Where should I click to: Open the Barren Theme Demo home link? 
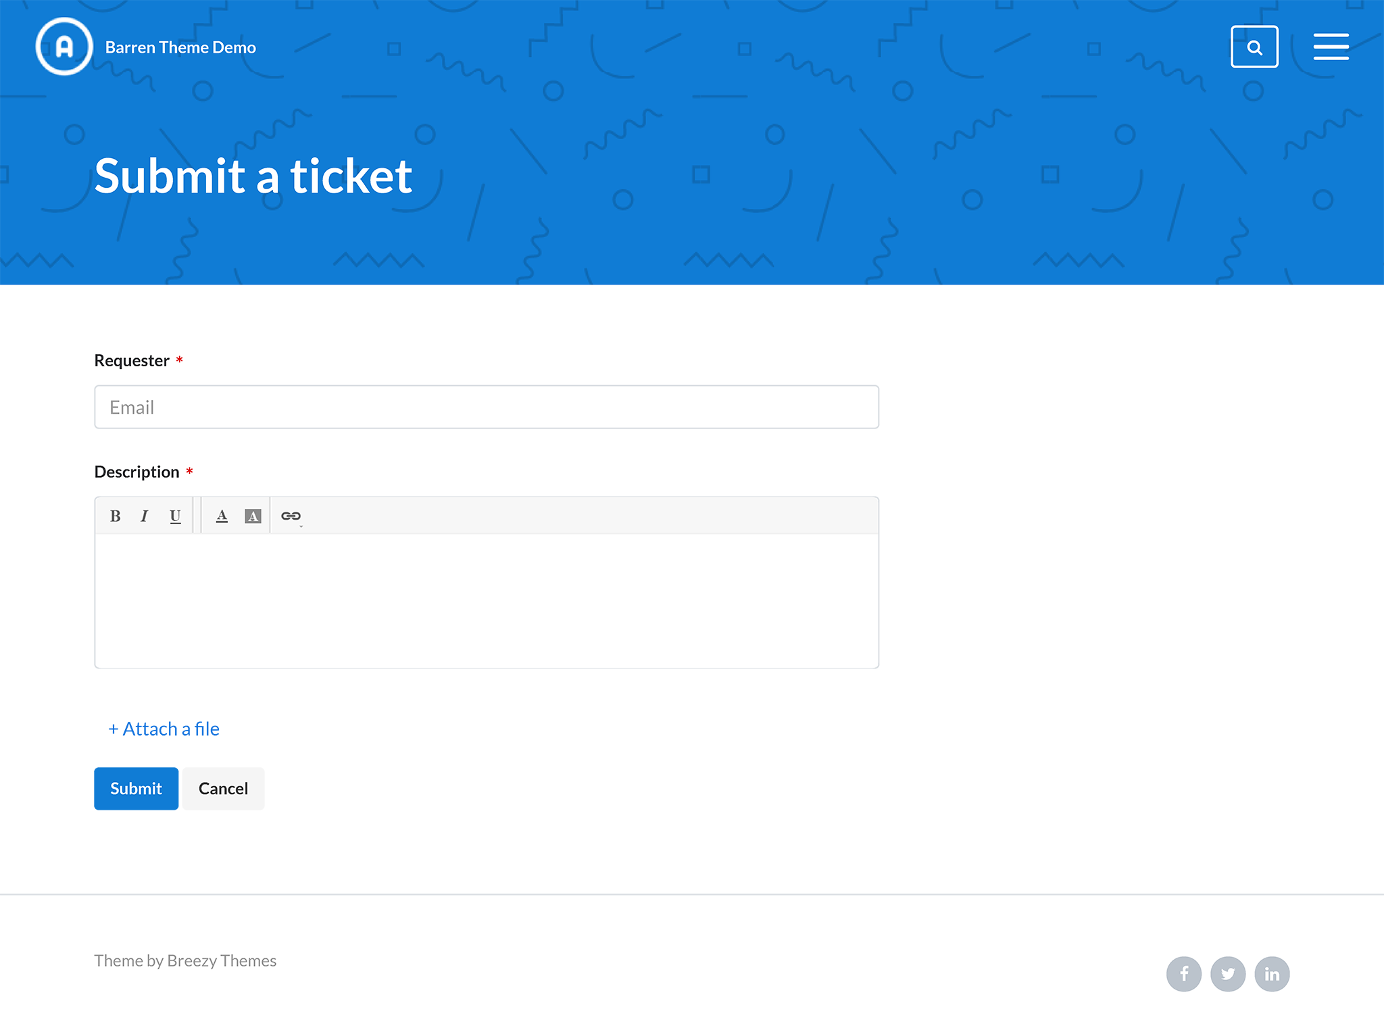click(x=180, y=47)
